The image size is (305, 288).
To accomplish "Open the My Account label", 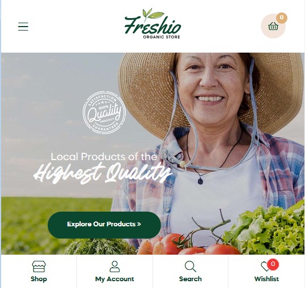I will 115,279.
